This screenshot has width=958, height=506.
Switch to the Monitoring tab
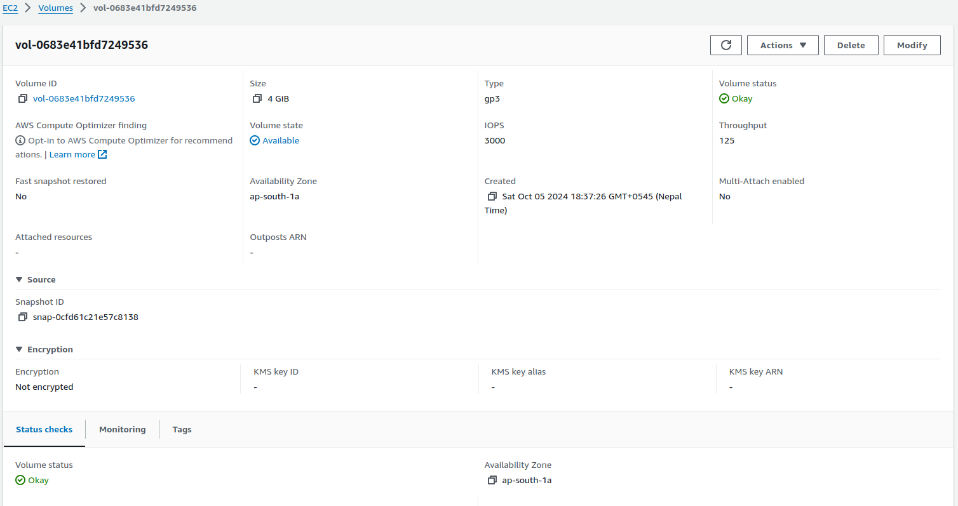click(122, 430)
